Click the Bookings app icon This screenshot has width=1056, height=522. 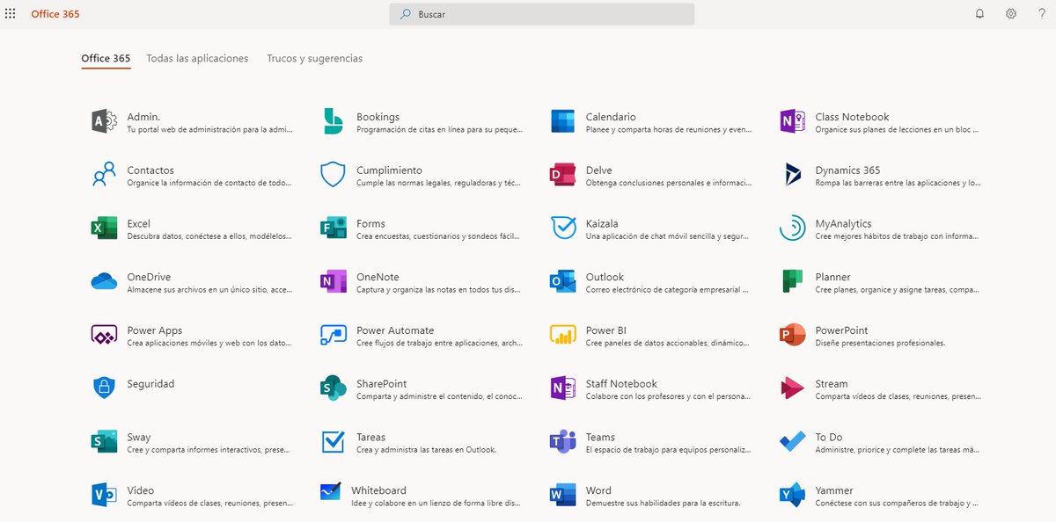[333, 121]
